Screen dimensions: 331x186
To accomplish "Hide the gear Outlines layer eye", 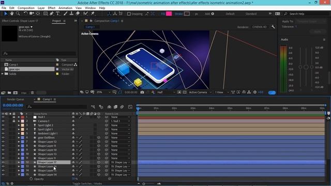I will tap(3, 137).
